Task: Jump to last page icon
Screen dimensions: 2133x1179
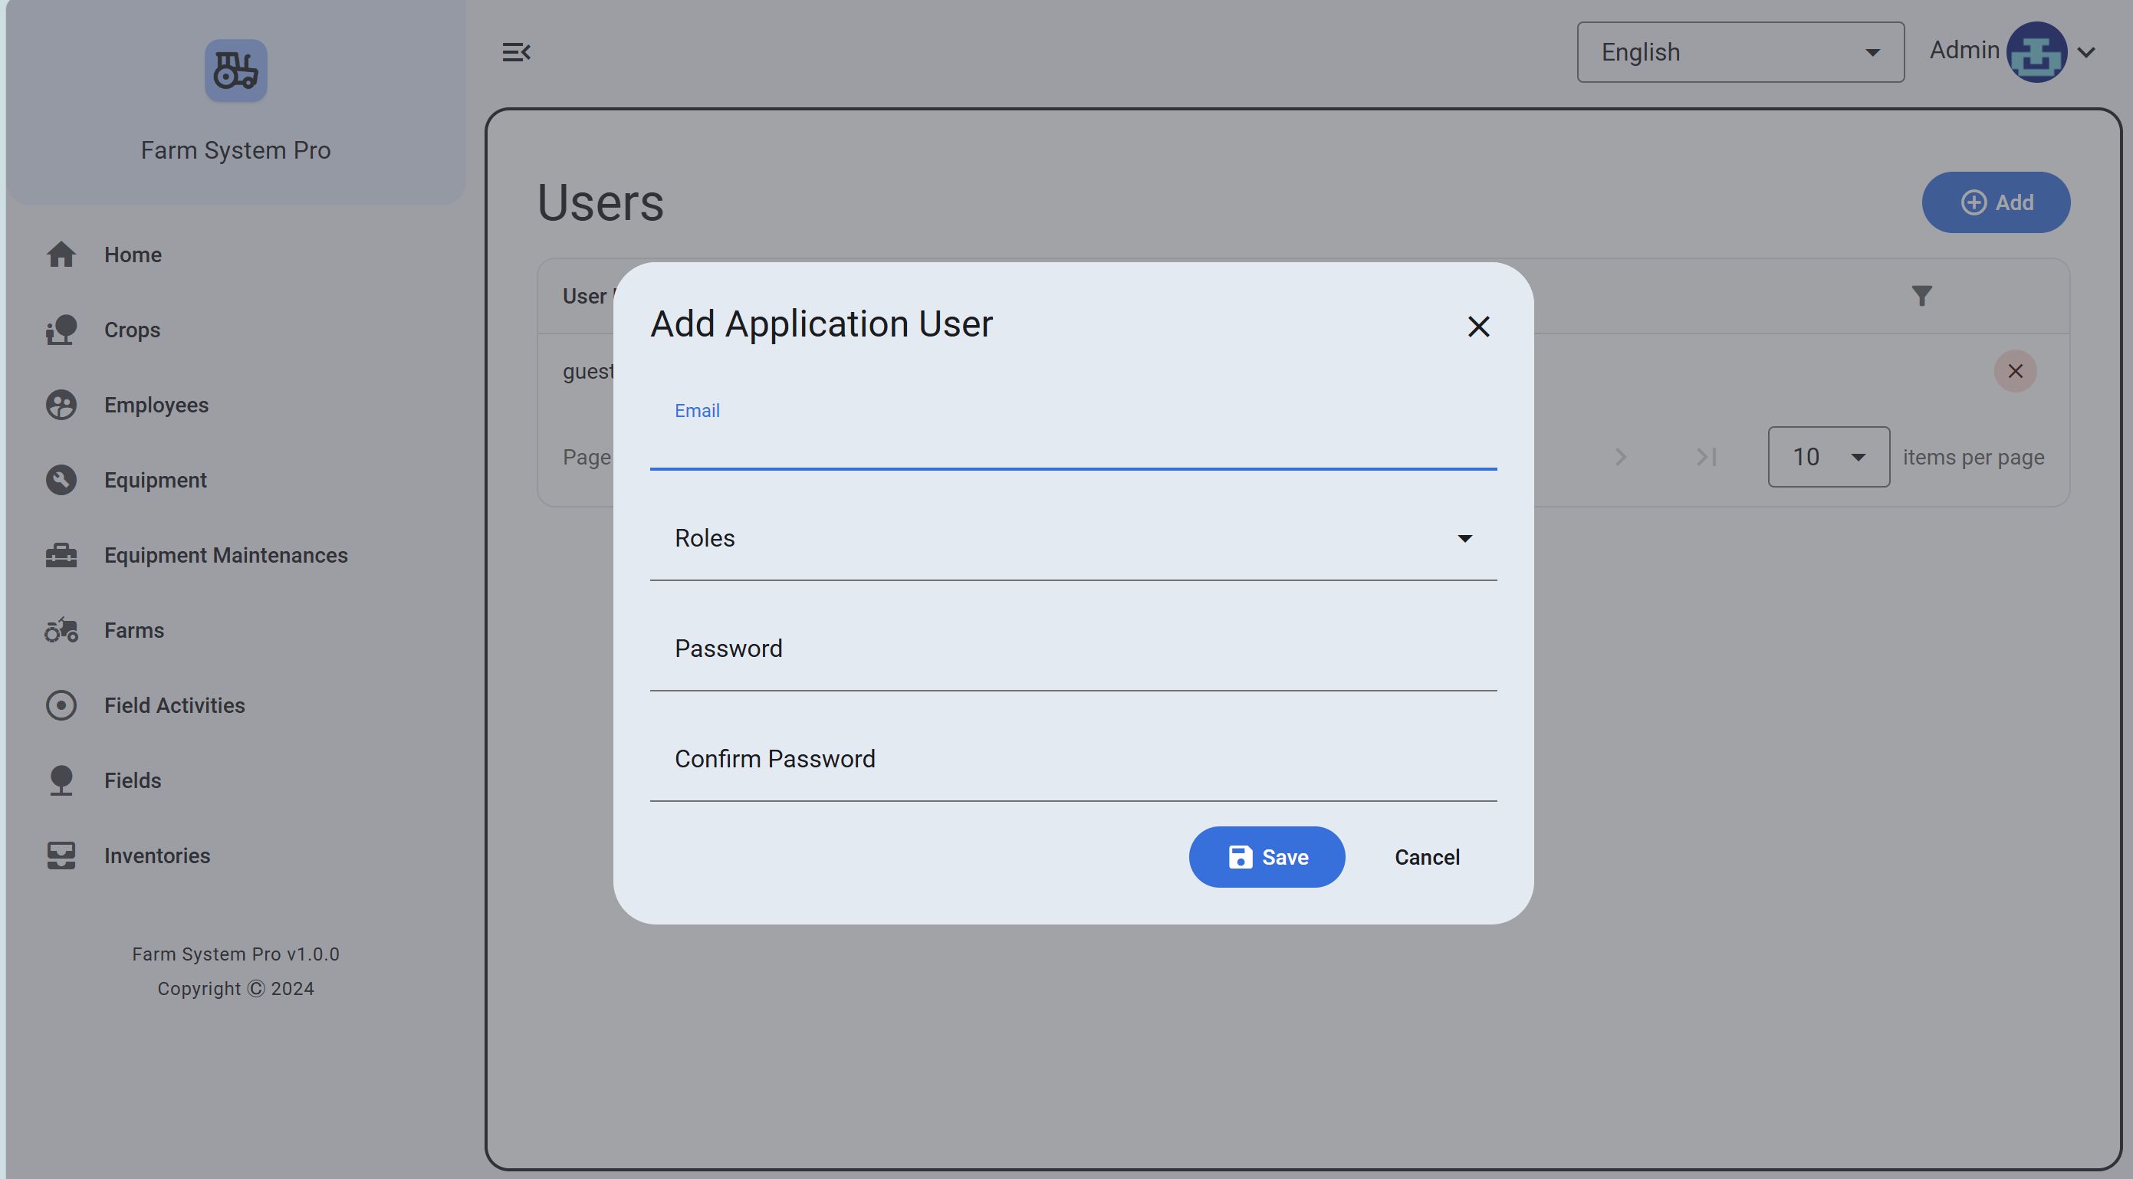Action: tap(1707, 457)
